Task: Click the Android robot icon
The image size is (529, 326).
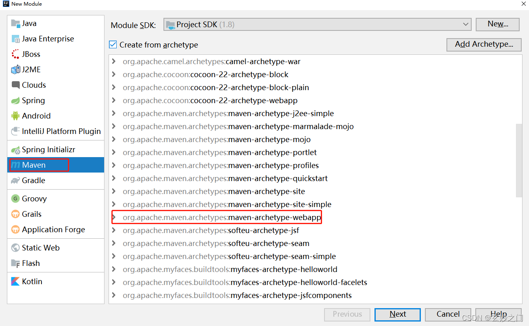Action: [x=16, y=116]
